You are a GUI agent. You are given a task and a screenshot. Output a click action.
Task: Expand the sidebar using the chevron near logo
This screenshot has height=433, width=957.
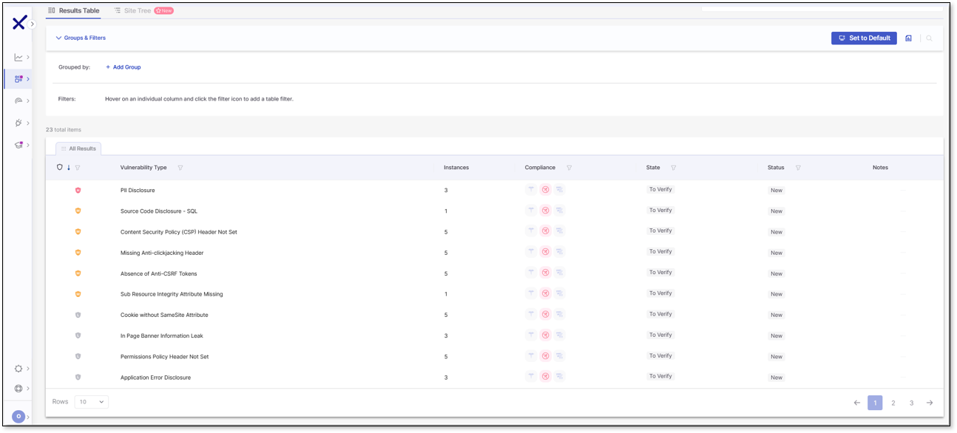33,24
